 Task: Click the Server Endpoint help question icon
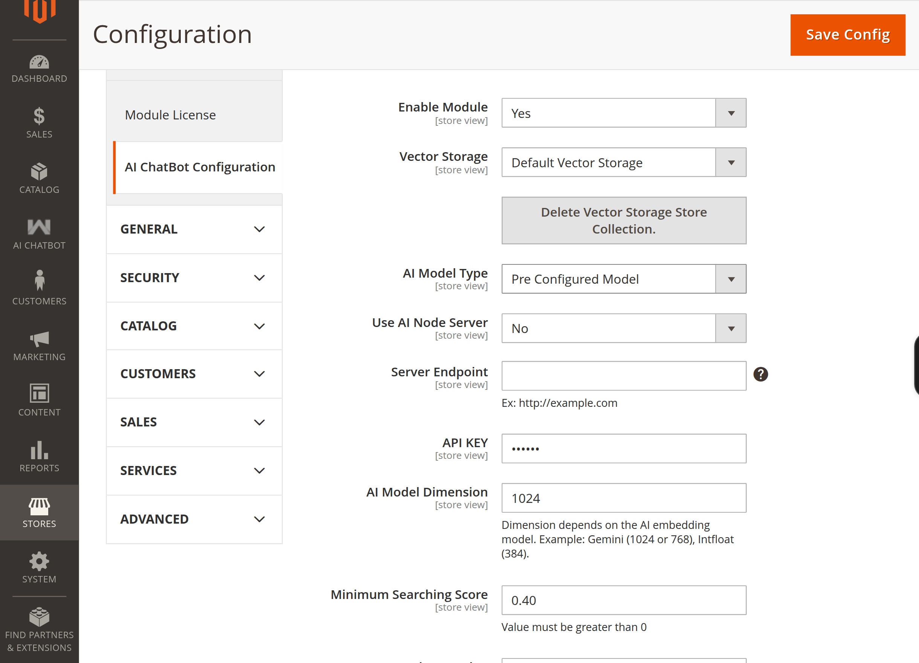(x=760, y=374)
